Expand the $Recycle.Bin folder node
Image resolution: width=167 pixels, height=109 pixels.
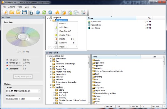coord(51,59)
